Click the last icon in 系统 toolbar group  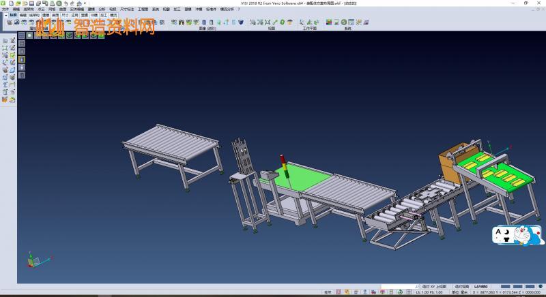click(x=366, y=22)
